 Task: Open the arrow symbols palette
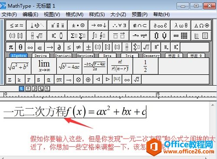[x=99, y=26]
